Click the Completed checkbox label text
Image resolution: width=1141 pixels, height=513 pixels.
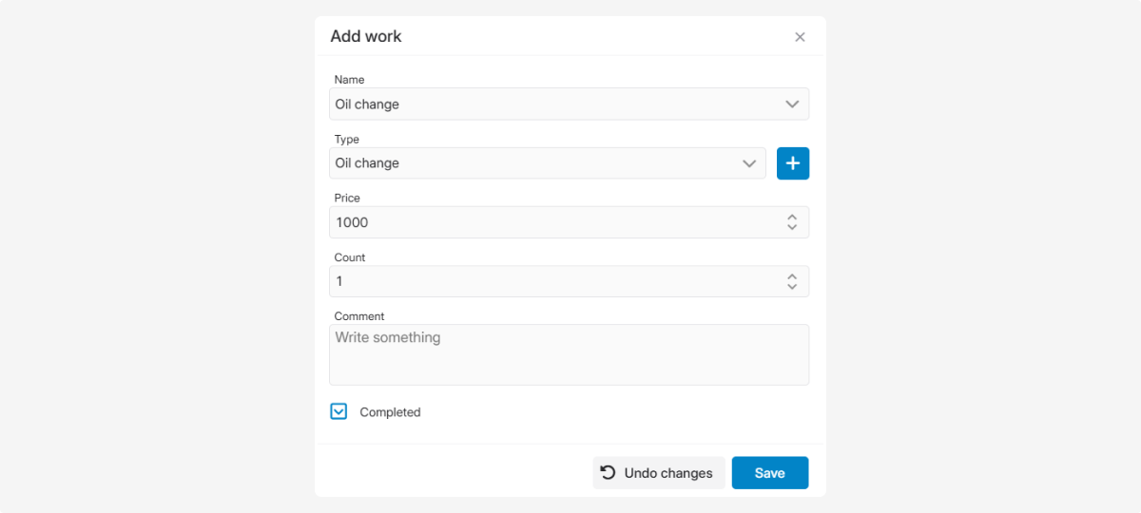pos(390,412)
